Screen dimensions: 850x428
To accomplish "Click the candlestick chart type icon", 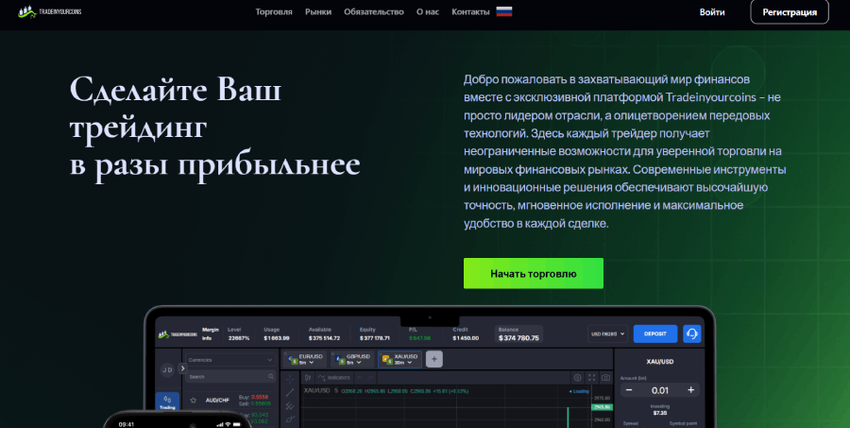I will (x=308, y=378).
